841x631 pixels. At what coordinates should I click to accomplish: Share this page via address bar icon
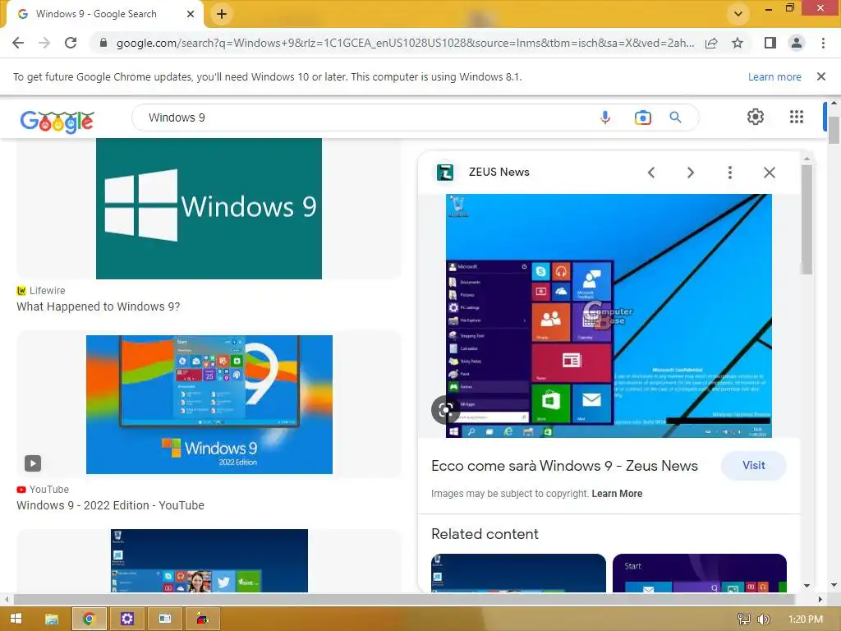tap(711, 43)
